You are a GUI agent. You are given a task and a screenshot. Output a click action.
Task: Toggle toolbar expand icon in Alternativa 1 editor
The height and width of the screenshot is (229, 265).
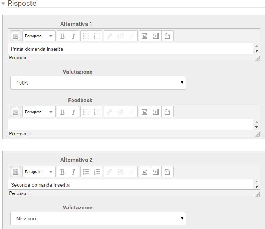click(x=15, y=36)
